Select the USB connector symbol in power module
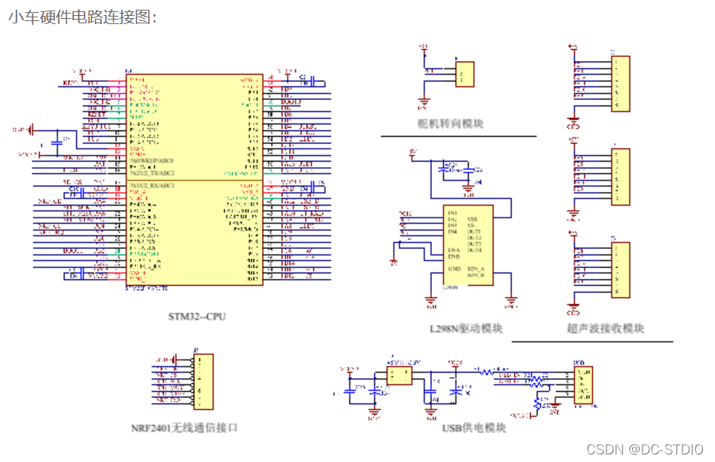The width and height of the screenshot is (715, 462). coord(583,385)
